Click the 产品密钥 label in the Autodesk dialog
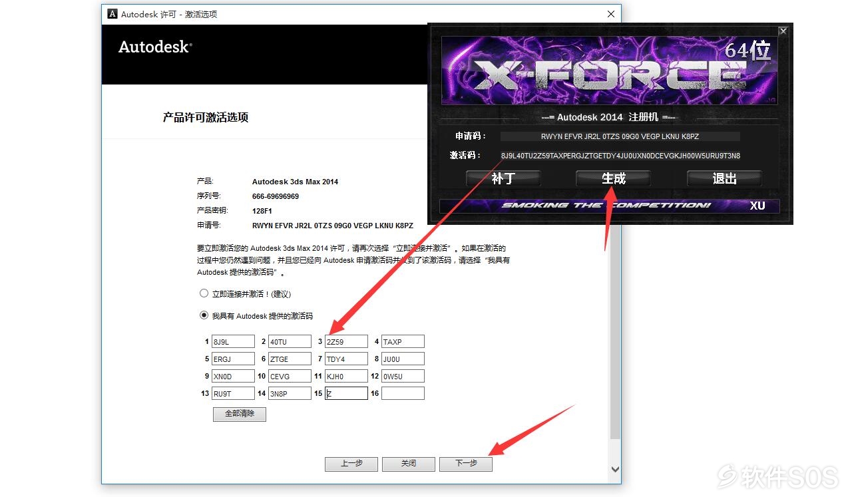 212,211
